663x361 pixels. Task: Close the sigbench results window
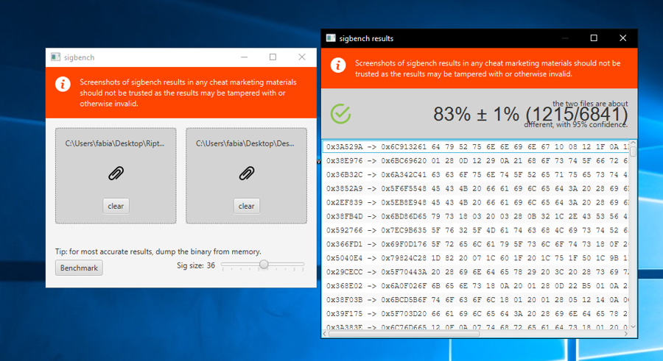pos(622,38)
